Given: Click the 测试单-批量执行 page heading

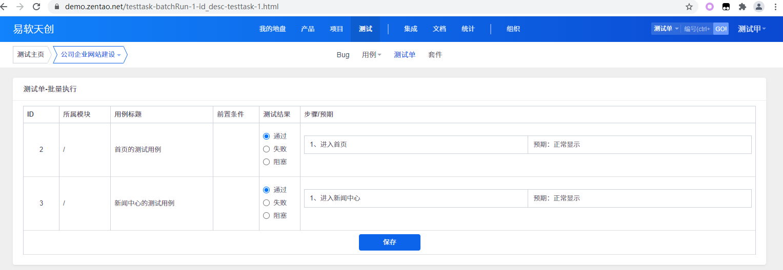Looking at the screenshot, I should pos(50,89).
